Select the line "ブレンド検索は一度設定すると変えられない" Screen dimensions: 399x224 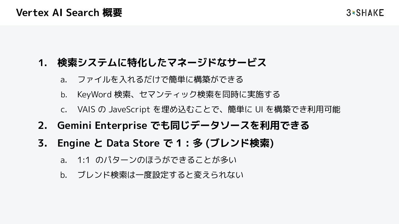(160, 174)
